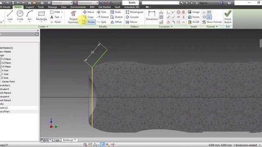Select the Mirror tool
This screenshot has height=147, width=262.
[131, 22]
